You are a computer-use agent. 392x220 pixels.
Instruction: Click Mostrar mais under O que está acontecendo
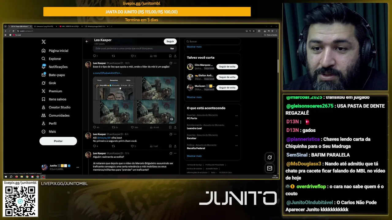coord(194,156)
